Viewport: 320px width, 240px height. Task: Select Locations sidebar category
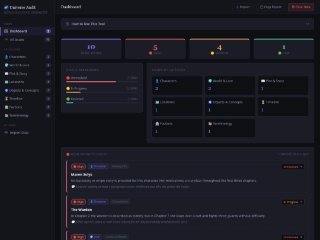pyautogui.click(x=27, y=82)
